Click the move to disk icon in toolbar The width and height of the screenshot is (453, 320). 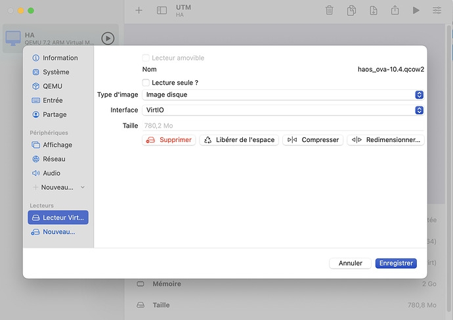coord(373,11)
